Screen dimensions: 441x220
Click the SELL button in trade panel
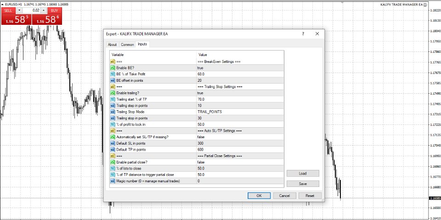(x=8, y=11)
